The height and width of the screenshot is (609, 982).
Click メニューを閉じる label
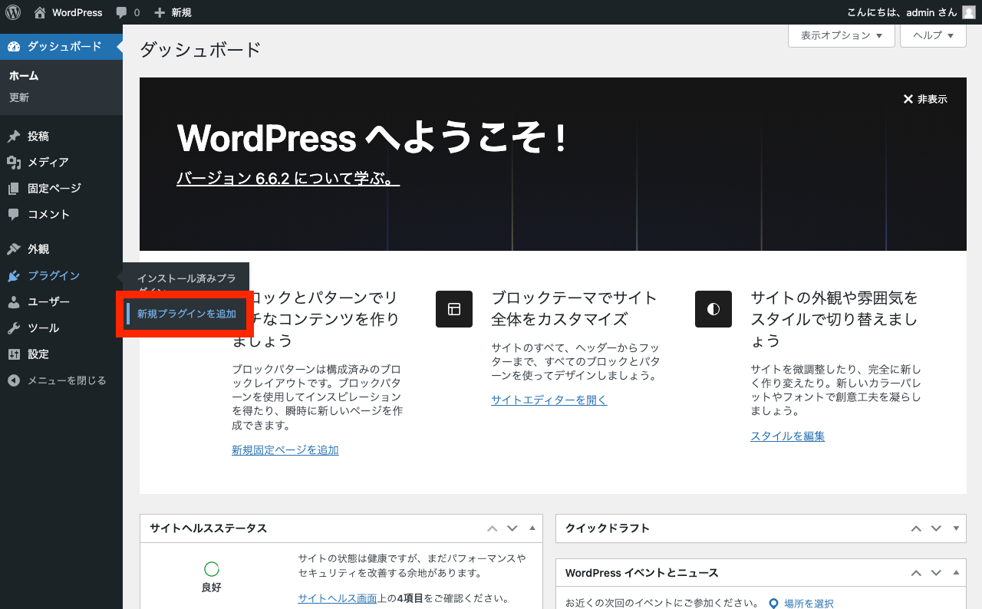coord(67,380)
